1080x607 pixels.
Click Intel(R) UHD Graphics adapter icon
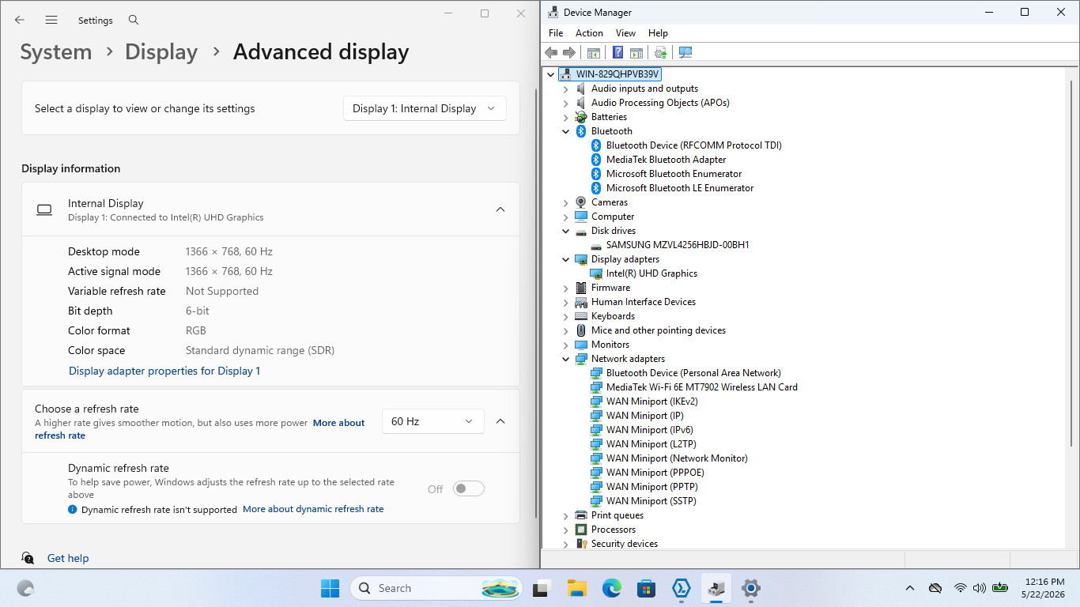[x=596, y=273]
